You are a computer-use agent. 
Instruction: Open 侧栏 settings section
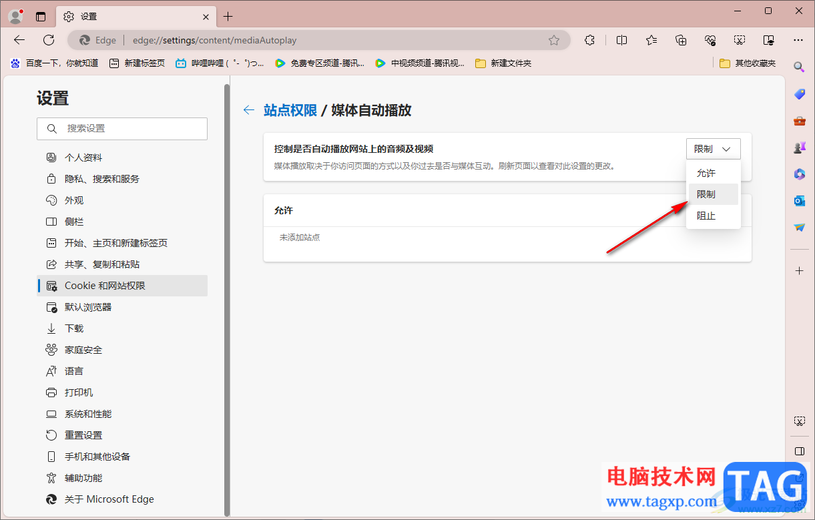click(122, 222)
